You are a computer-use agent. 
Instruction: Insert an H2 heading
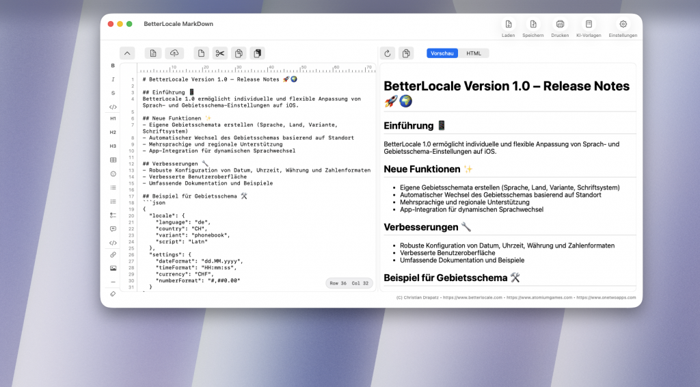point(113,133)
